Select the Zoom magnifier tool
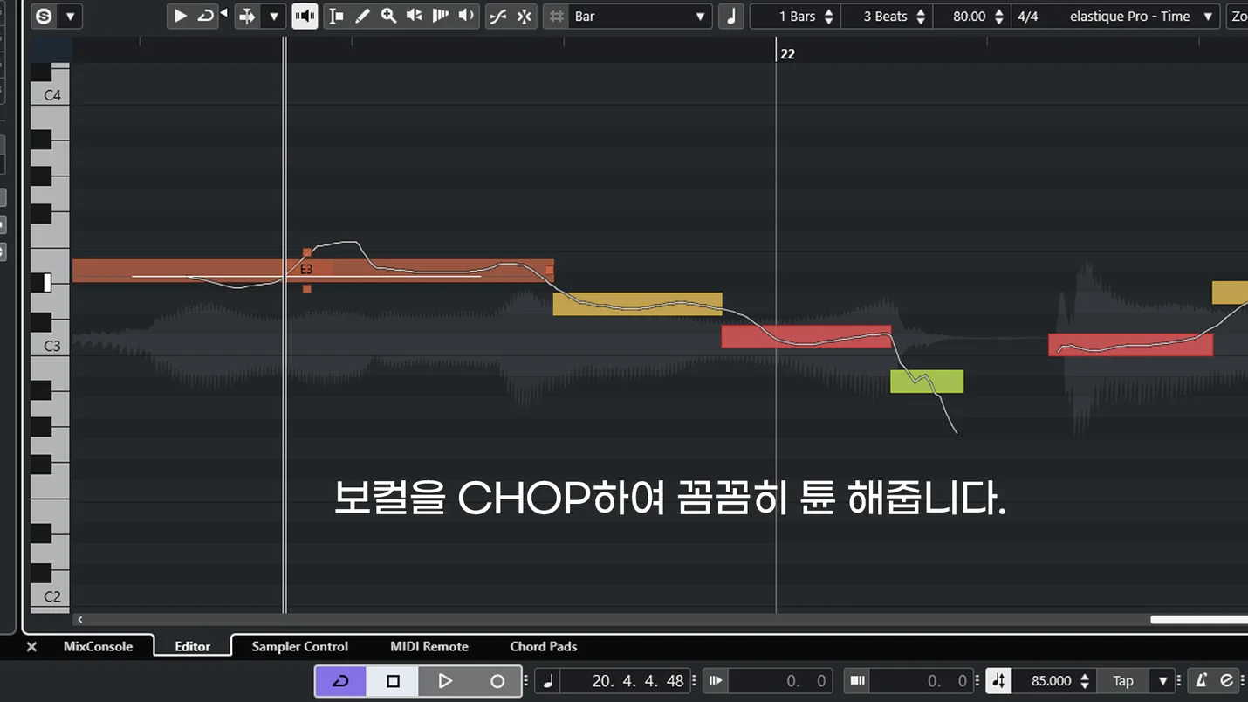This screenshot has height=702, width=1248. click(x=388, y=16)
